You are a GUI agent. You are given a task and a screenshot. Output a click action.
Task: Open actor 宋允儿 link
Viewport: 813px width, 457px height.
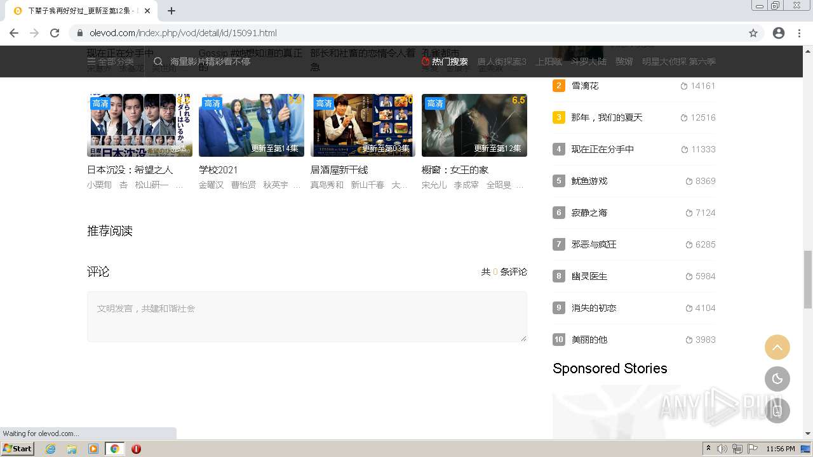434,185
